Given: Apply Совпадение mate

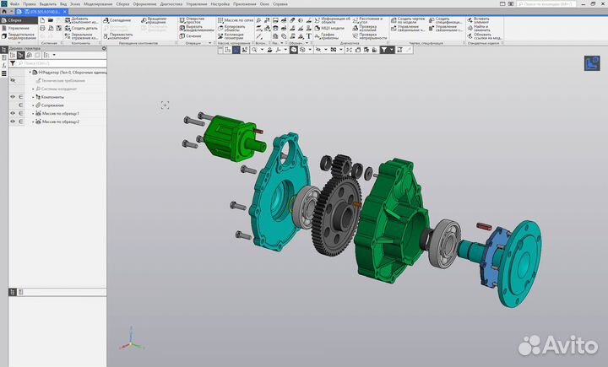Looking at the screenshot, I should pyautogui.click(x=117, y=20).
